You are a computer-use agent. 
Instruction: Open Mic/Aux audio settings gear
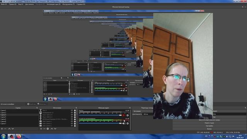[x=128, y=115]
